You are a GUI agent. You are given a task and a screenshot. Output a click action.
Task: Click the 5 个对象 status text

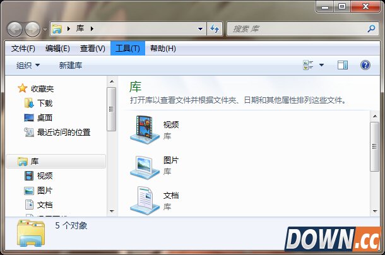(71, 225)
